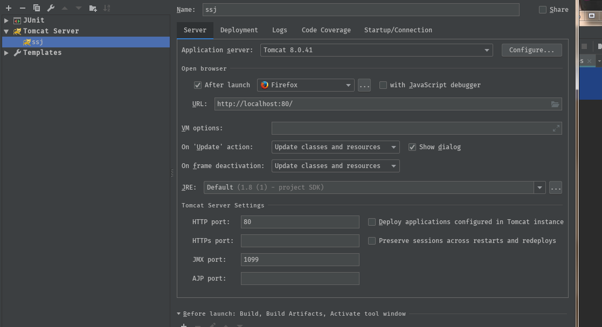Create a new configuration folder
This screenshot has height=327, width=602.
tap(93, 8)
